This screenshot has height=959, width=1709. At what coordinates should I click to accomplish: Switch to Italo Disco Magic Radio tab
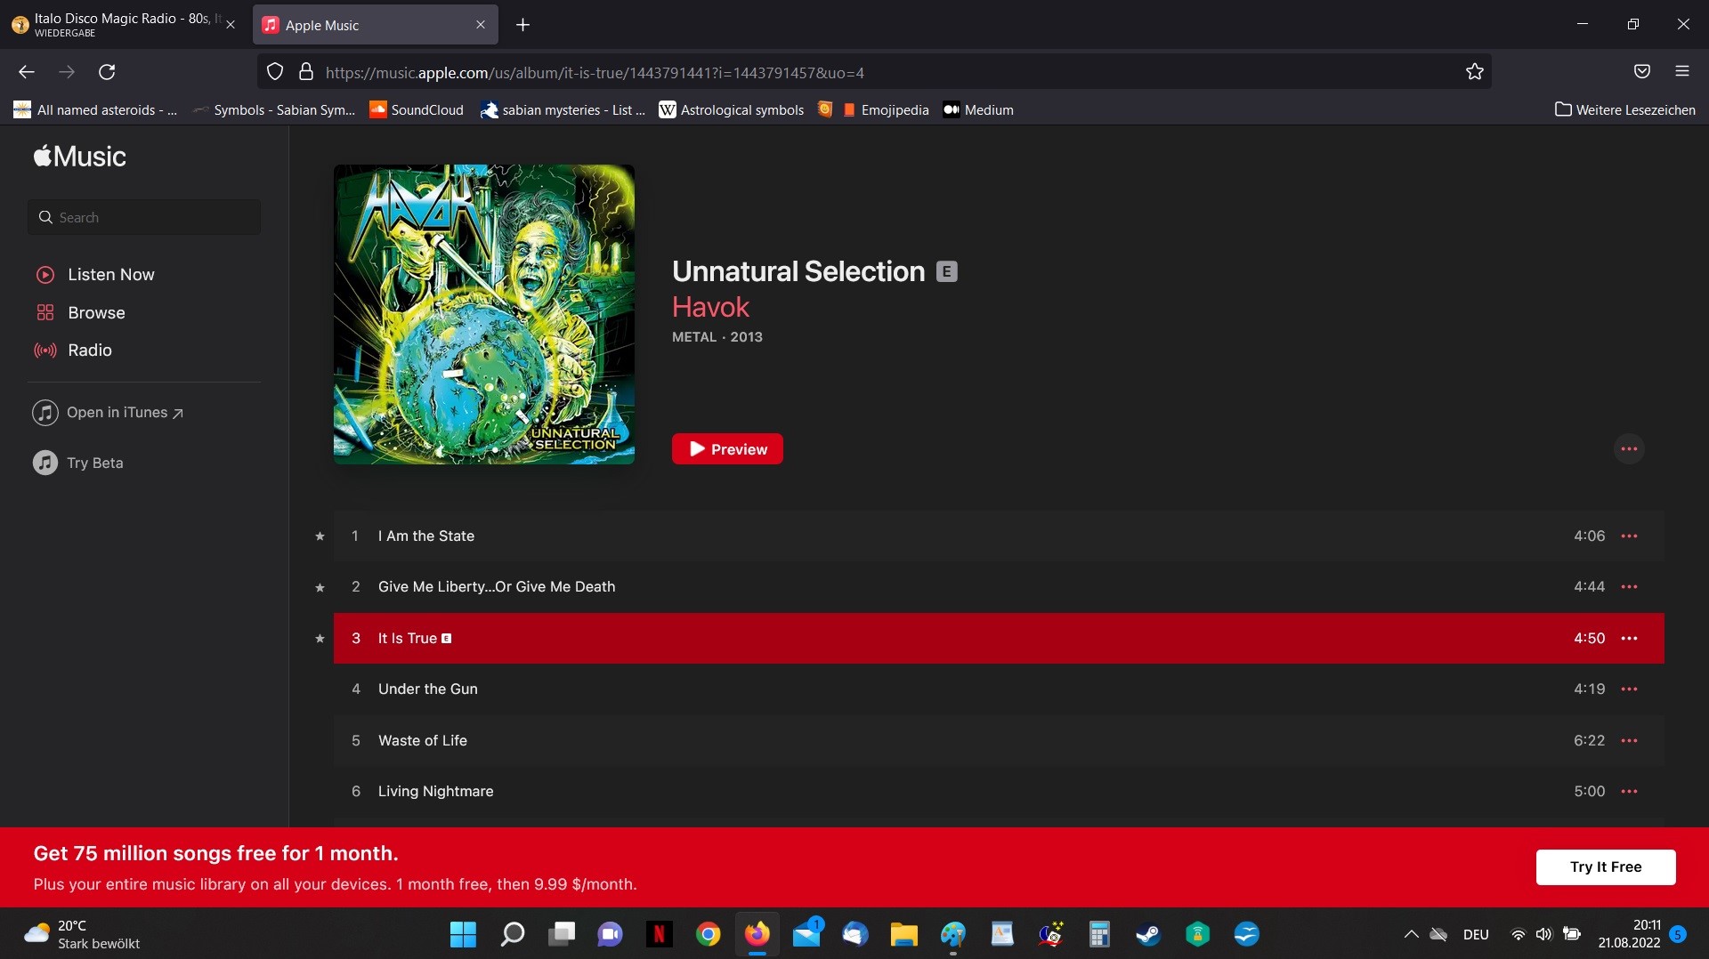pos(120,25)
